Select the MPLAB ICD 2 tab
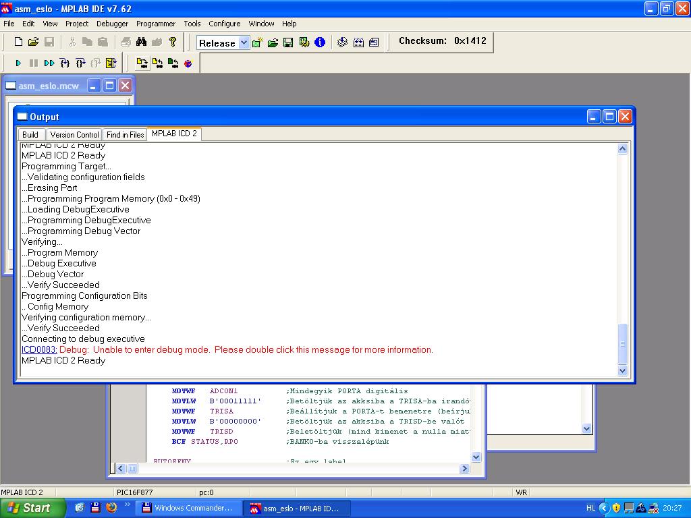The image size is (691, 518). click(174, 134)
